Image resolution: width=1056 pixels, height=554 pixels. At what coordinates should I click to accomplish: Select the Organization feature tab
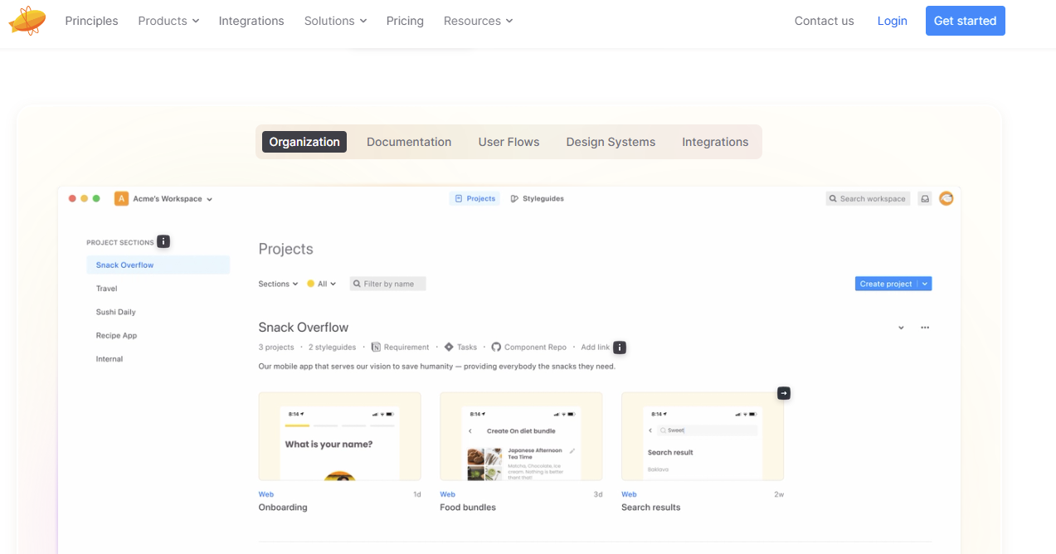(x=304, y=142)
